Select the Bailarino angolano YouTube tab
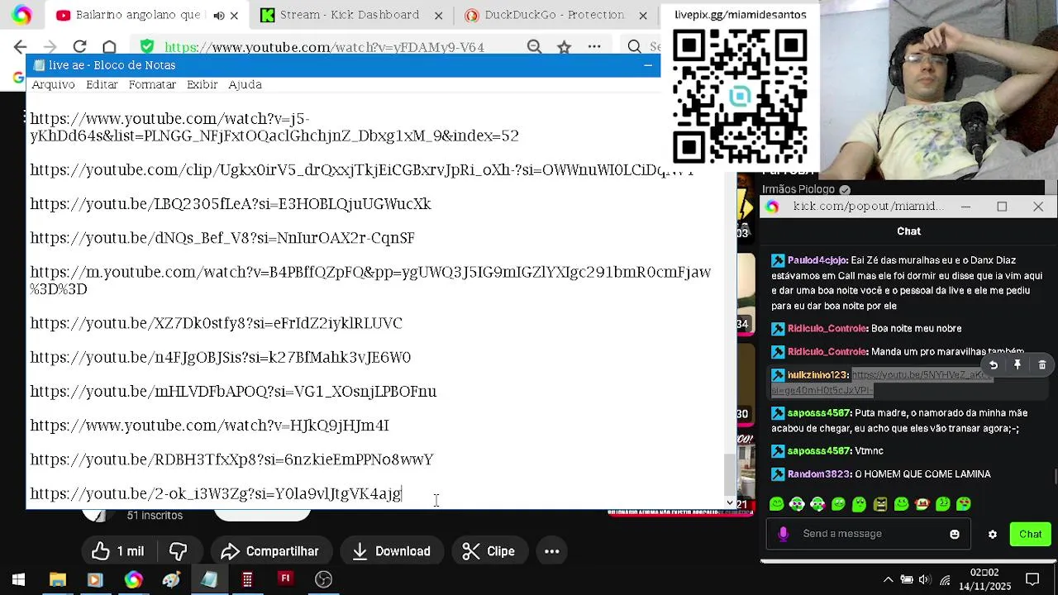The height and width of the screenshot is (595, 1058). pyautogui.click(x=128, y=15)
